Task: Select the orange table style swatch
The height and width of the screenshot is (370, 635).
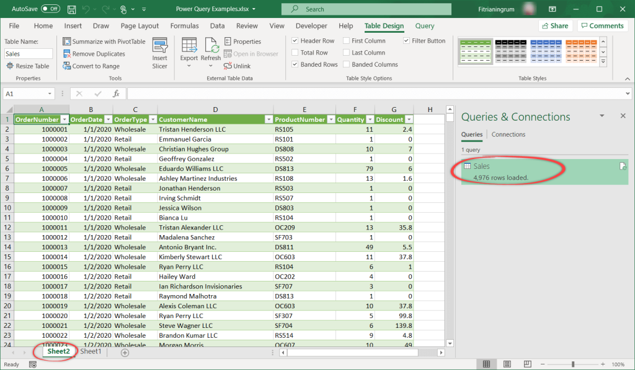Action: (x=581, y=51)
